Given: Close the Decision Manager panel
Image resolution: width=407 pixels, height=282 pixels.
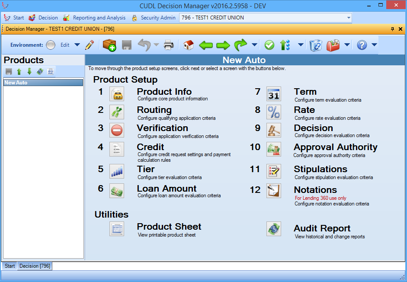Looking at the screenshot, I should 401,29.
